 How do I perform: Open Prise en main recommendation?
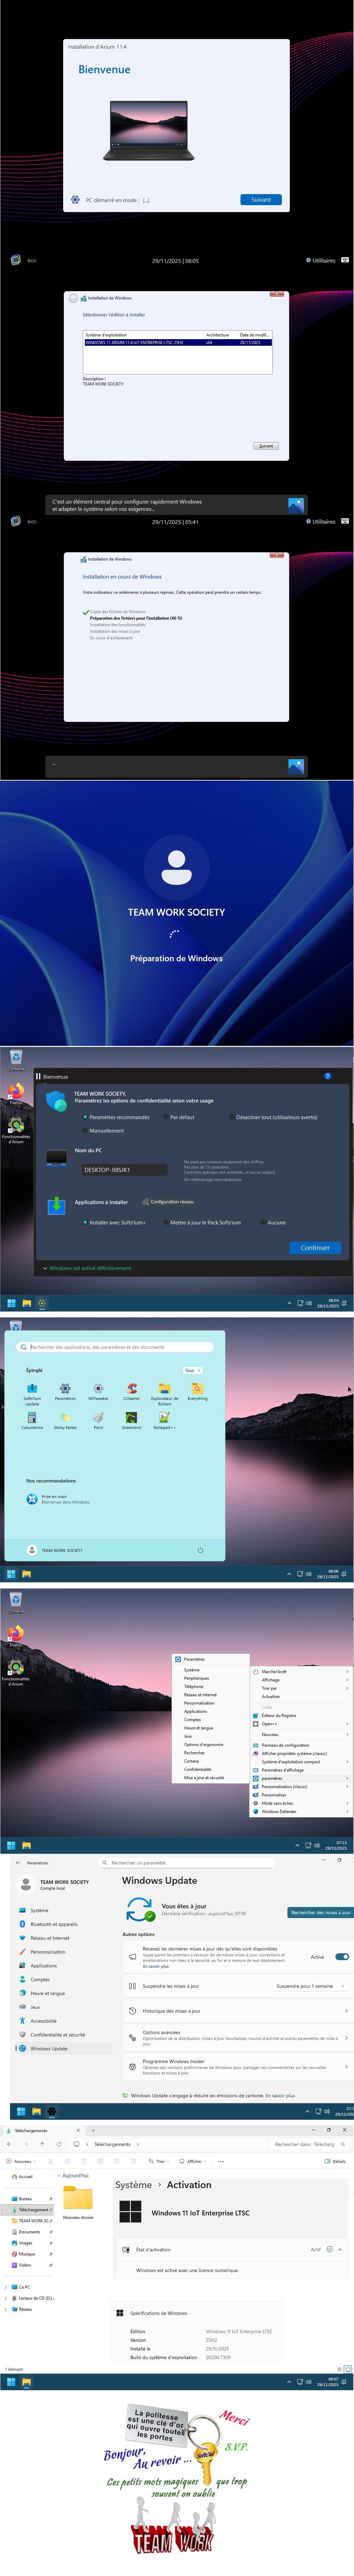pyautogui.click(x=58, y=1499)
